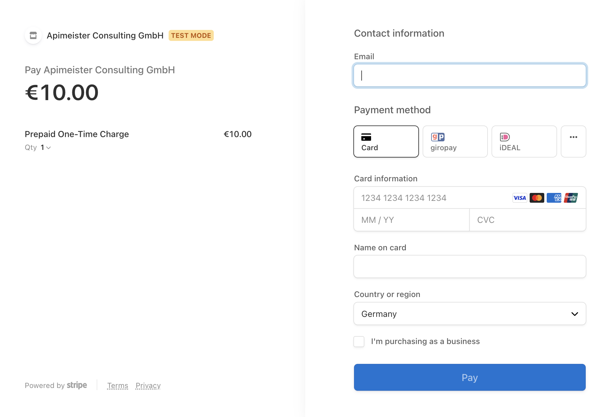Image resolution: width=608 pixels, height=417 pixels.
Task: Click the line item price €10.00
Action: pos(238,134)
